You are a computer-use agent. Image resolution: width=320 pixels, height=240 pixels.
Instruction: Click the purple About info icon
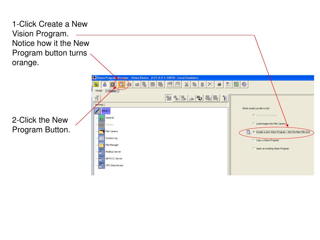244,84
